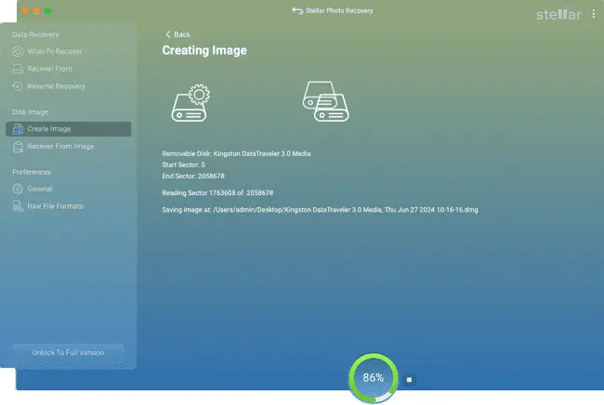Click the green maximize window button
The image size is (604, 405).
[x=48, y=11]
